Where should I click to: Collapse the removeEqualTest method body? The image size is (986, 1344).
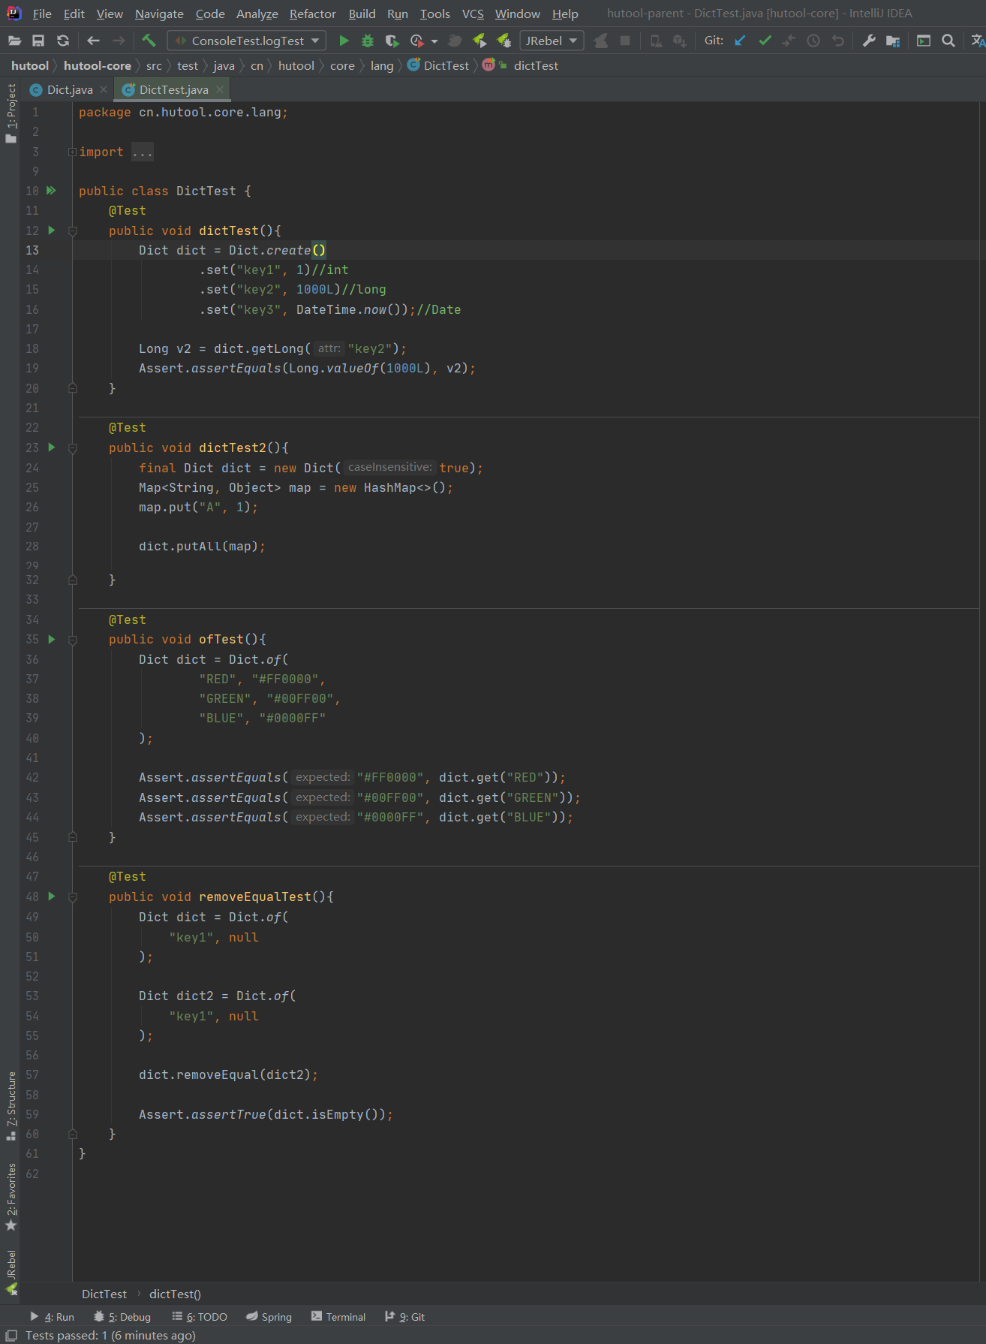(73, 897)
